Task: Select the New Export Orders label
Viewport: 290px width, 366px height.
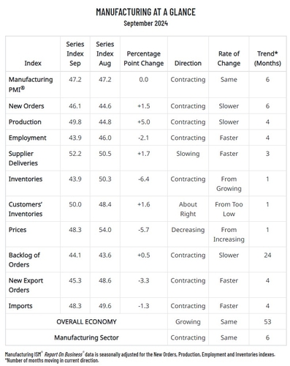Action: coord(26,285)
